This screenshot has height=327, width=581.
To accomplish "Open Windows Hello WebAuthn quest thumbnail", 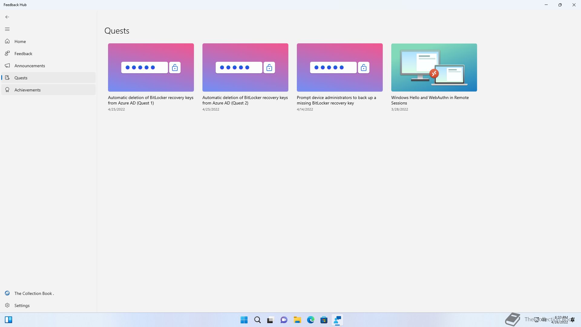I will click(x=434, y=68).
